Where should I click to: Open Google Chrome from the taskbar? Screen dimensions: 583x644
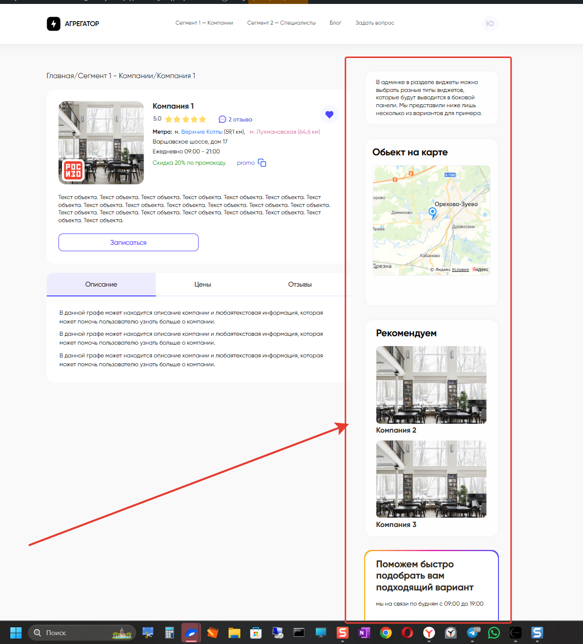tap(386, 633)
